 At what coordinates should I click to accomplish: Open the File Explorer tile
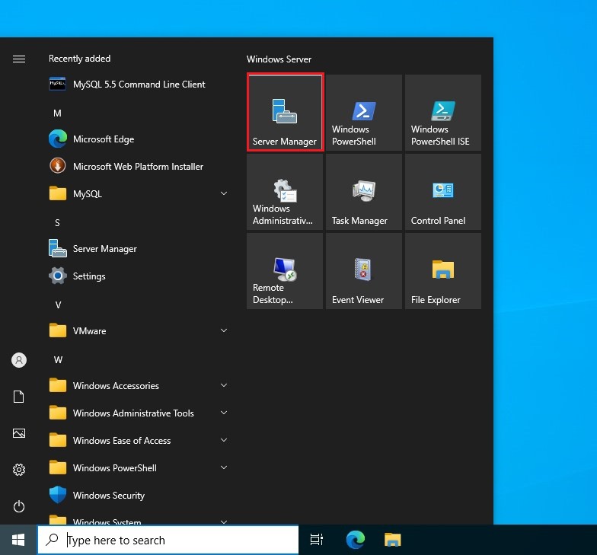tap(443, 271)
